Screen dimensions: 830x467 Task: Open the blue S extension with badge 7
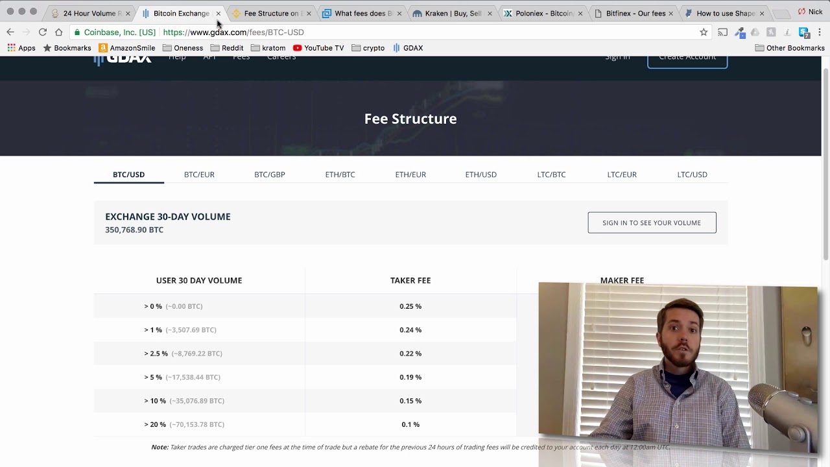click(804, 32)
